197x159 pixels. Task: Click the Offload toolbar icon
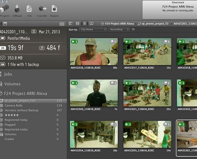pyautogui.click(x=17, y=9)
